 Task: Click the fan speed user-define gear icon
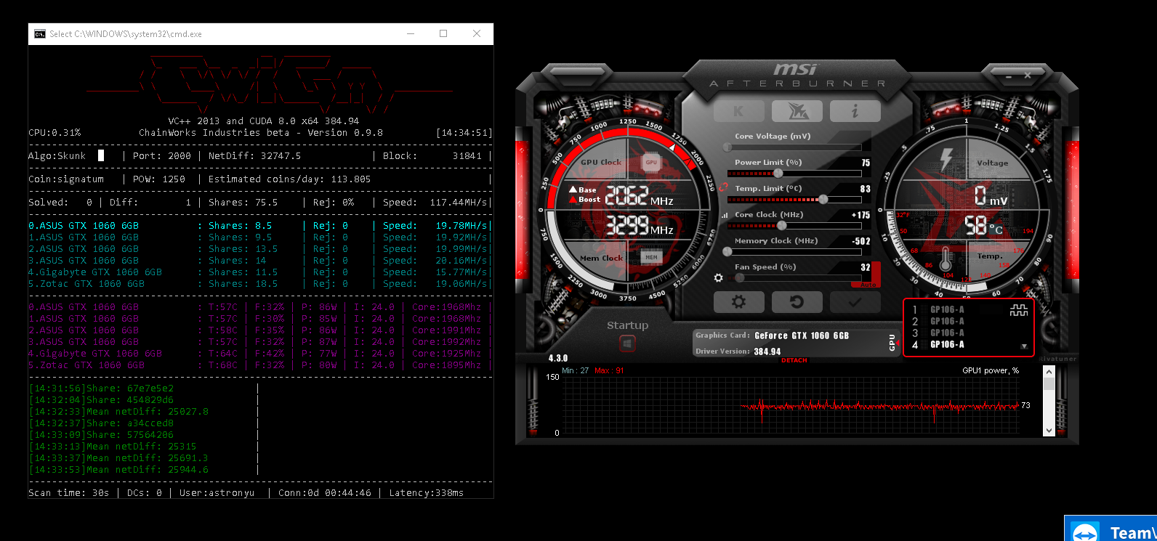719,277
